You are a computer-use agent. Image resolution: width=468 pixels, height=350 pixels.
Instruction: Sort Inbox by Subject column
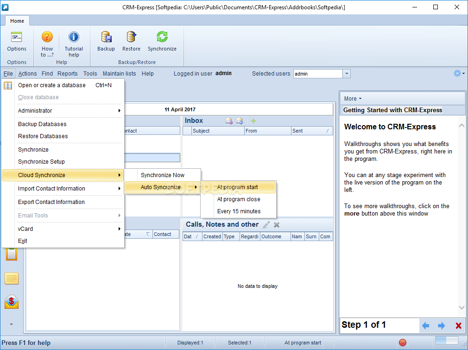pos(218,131)
